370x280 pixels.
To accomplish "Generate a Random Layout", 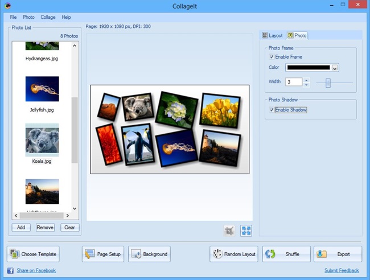I will click(234, 254).
